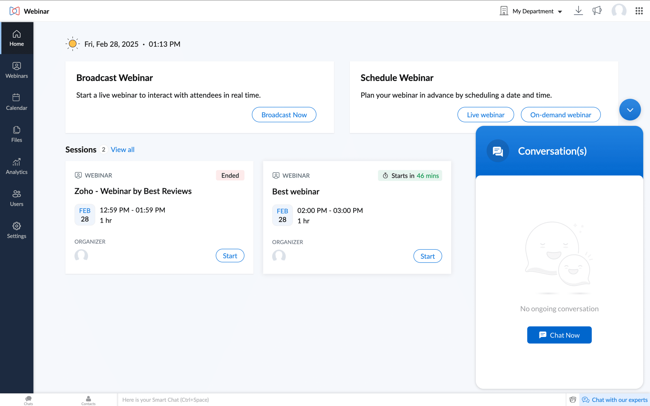Go to Home in the sidebar
Viewport: 650px width, 406px height.
[x=17, y=38]
